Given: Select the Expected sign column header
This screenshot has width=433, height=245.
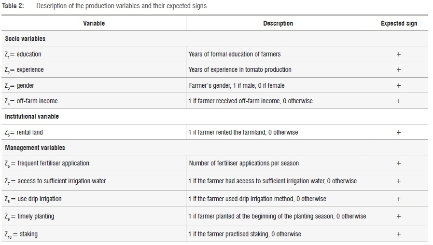Looking at the screenshot, I should click(x=399, y=23).
